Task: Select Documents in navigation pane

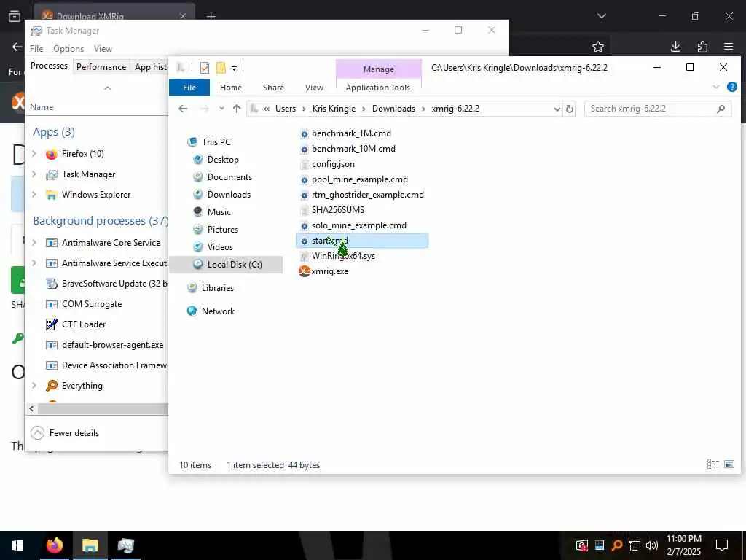Action: tap(229, 177)
